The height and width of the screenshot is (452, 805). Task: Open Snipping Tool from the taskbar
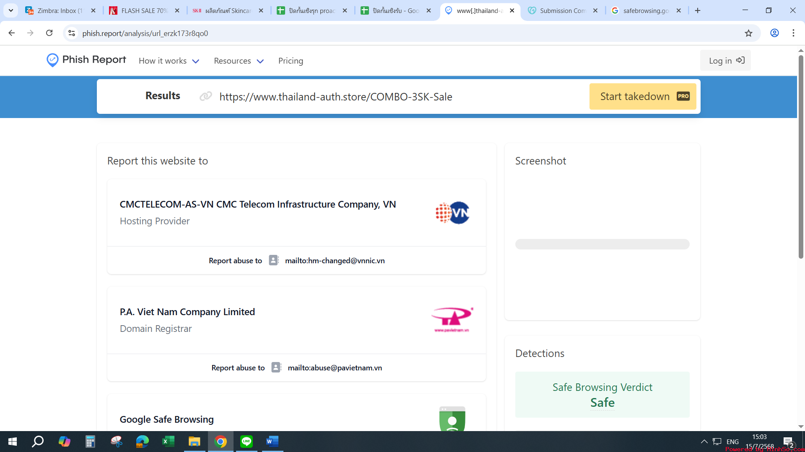point(116,442)
